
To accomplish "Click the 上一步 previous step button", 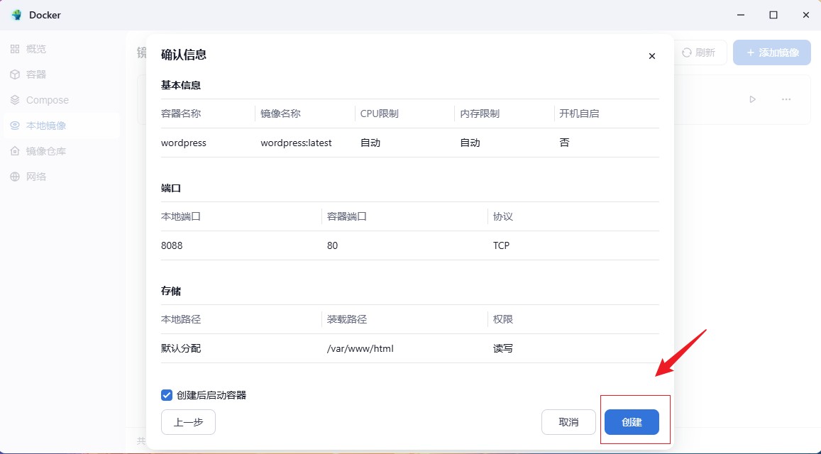I will [188, 422].
